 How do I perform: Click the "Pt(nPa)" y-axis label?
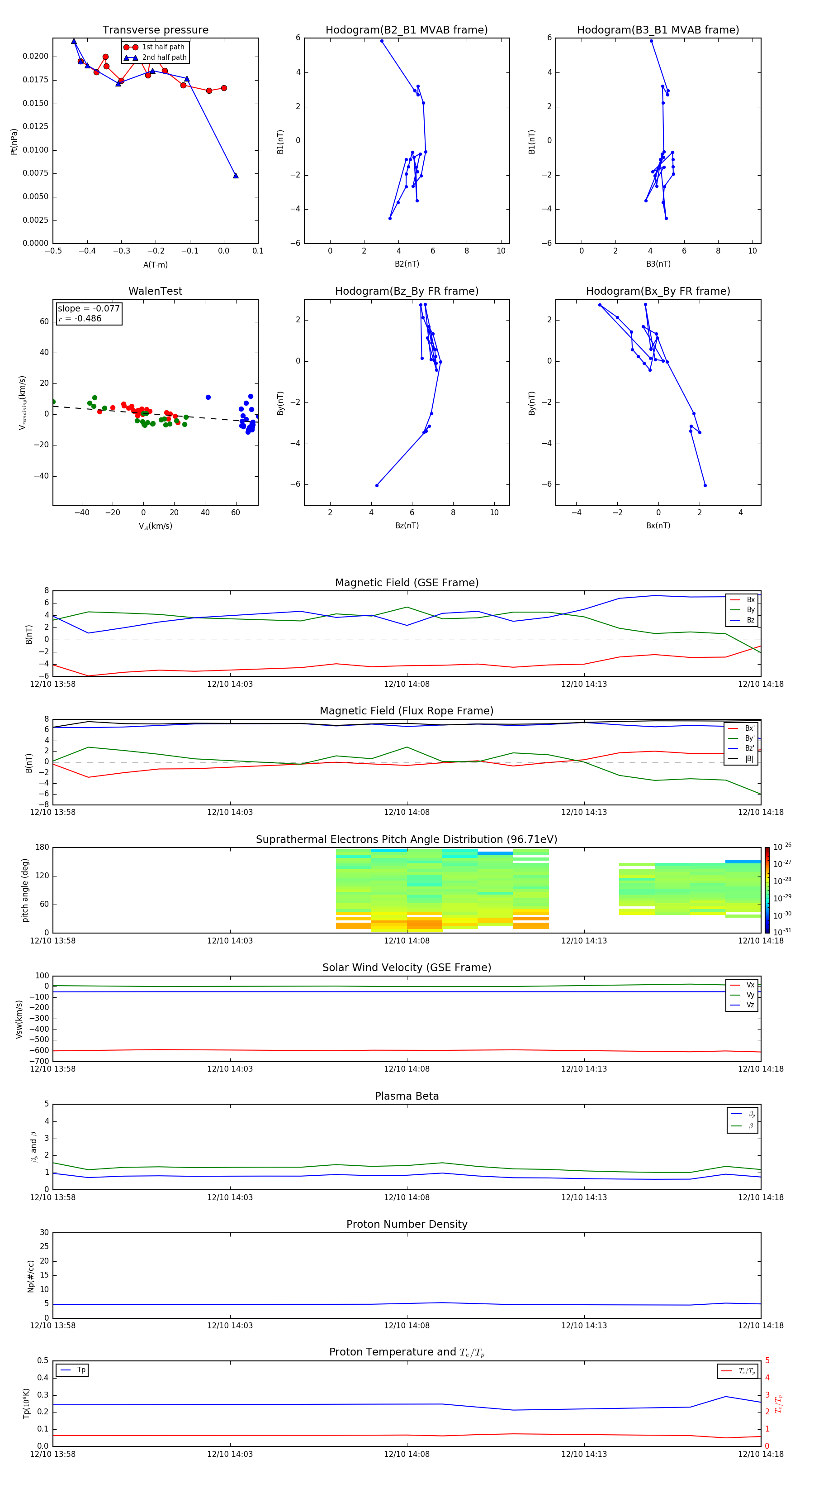14,142
